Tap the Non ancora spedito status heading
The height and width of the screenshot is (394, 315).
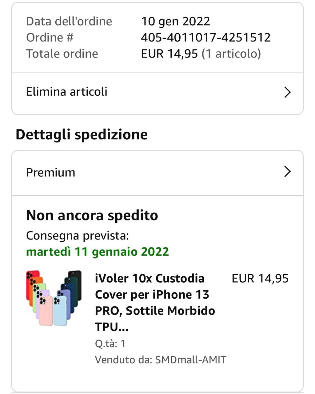click(x=92, y=215)
